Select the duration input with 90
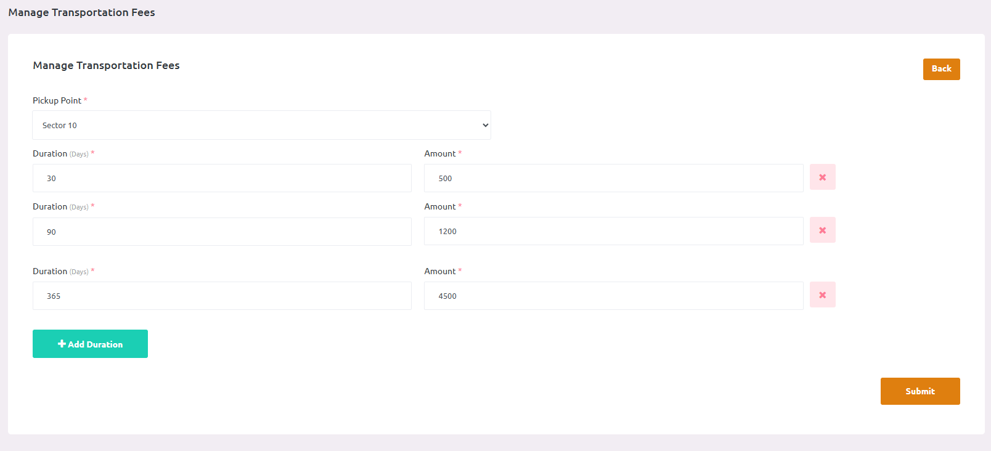Image resolution: width=991 pixels, height=451 pixels. (x=222, y=232)
